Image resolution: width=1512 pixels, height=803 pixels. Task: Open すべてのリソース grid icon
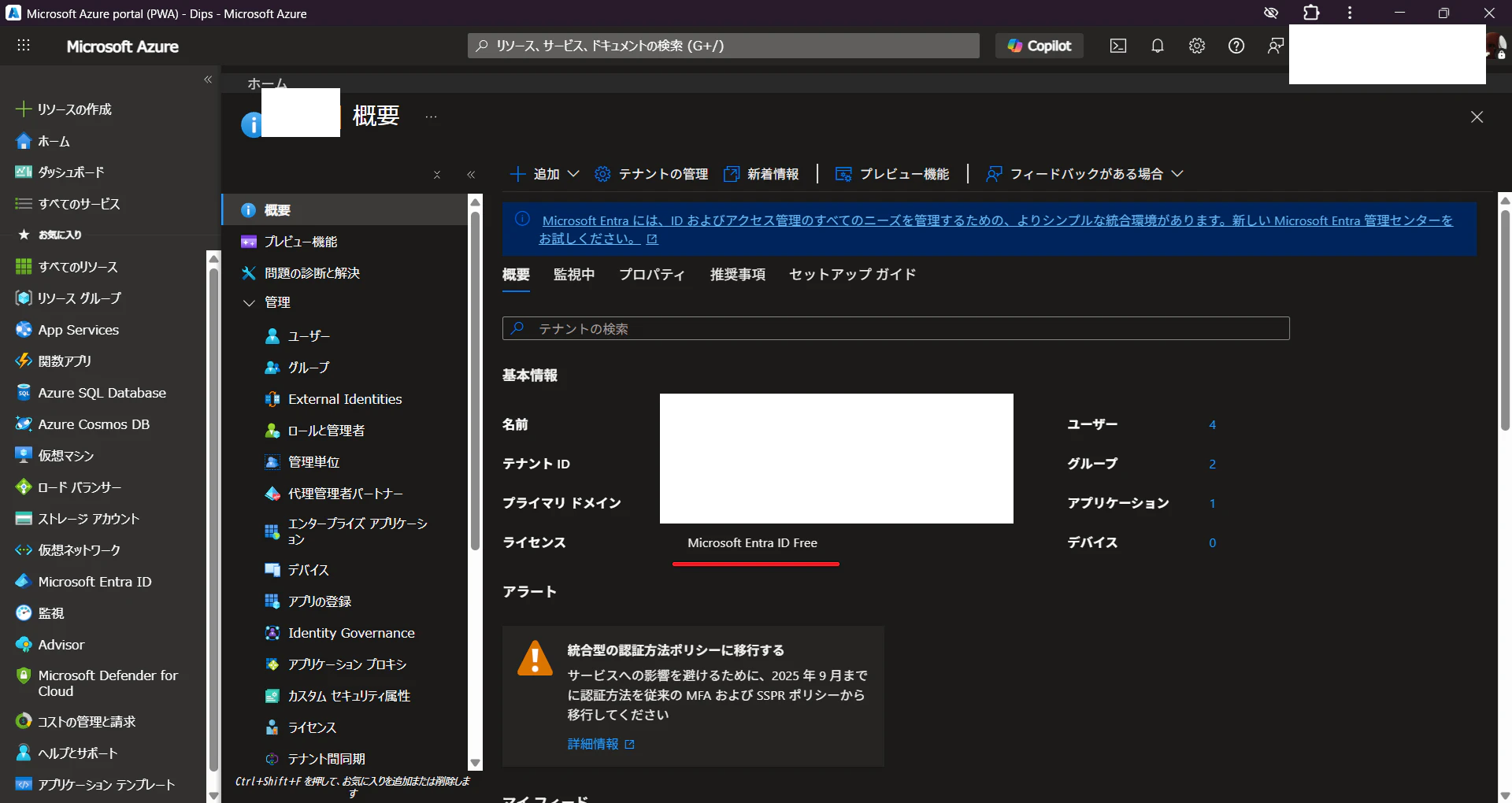click(24, 267)
